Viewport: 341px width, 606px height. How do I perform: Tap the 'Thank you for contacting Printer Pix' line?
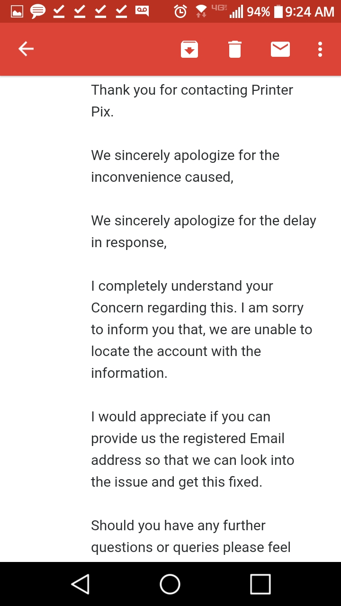coord(192,100)
